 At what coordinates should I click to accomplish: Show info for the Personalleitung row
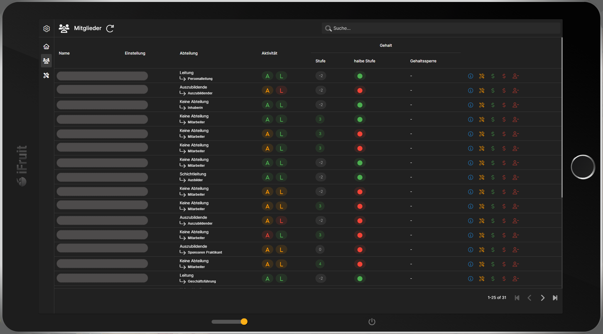470,76
